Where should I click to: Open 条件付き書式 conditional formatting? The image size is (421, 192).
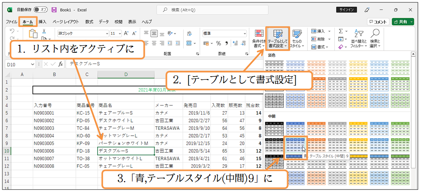pos(259,39)
